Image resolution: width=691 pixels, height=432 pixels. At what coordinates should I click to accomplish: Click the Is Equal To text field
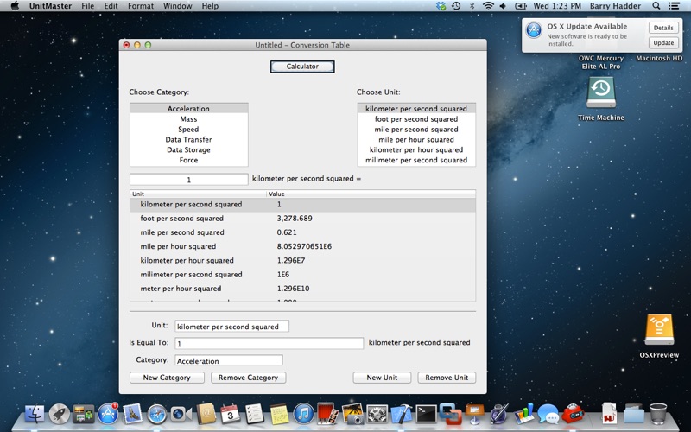click(x=269, y=343)
